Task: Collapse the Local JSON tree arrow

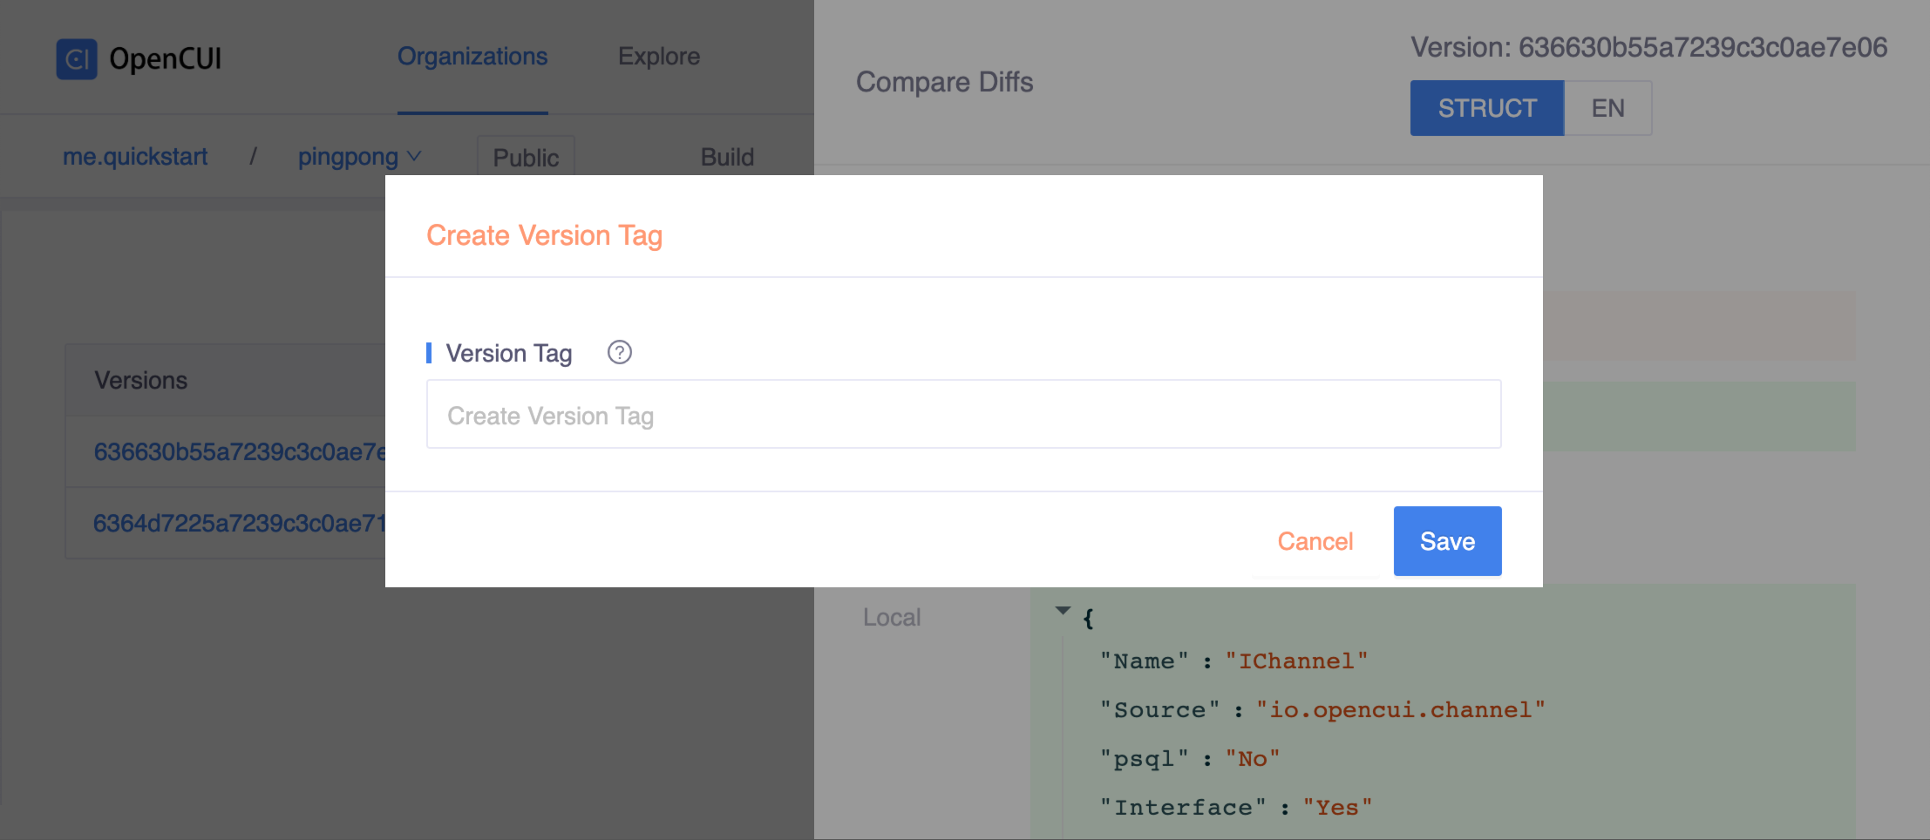Action: click(x=1063, y=611)
